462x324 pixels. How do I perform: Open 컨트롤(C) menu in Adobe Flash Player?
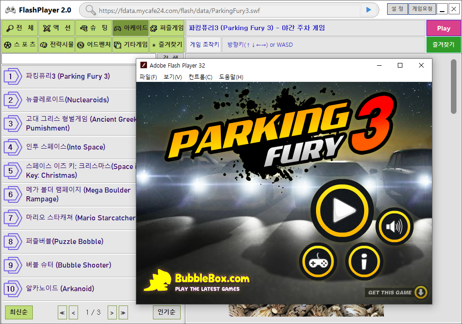pyautogui.click(x=201, y=77)
